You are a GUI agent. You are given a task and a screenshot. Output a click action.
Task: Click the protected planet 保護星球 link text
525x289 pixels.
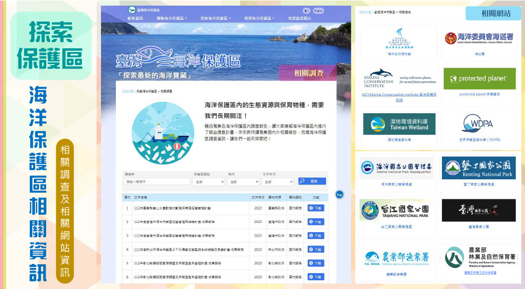[x=479, y=94]
